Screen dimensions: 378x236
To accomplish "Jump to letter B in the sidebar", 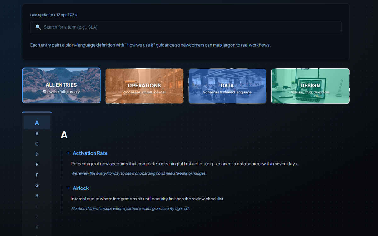I will click(x=37, y=133).
